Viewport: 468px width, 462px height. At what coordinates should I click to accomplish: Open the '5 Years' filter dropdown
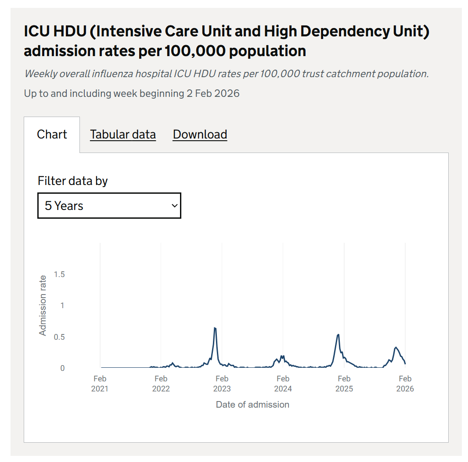[x=109, y=206]
